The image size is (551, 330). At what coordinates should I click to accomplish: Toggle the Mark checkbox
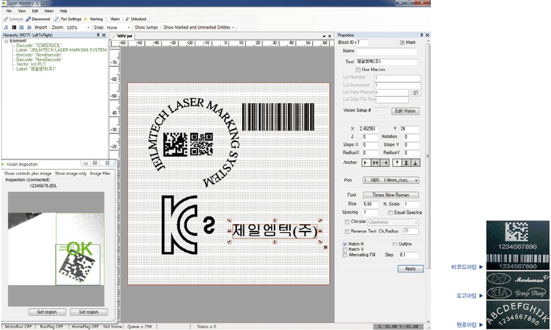(402, 43)
